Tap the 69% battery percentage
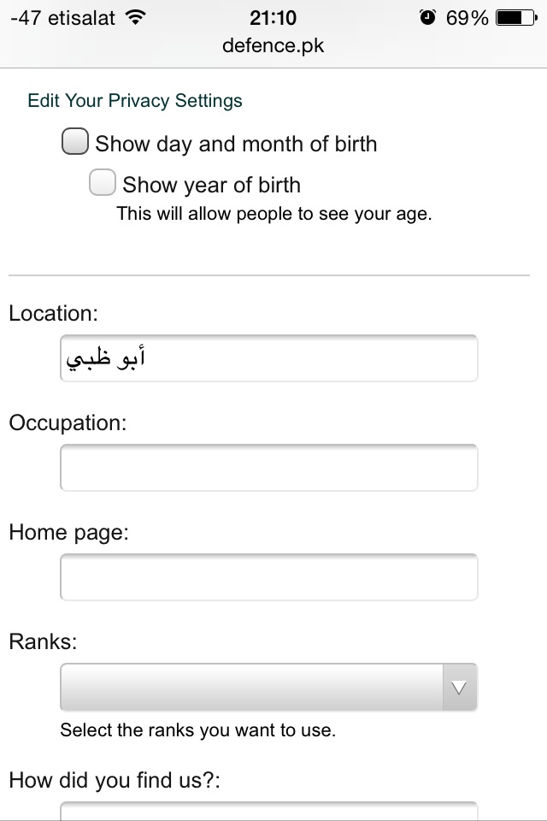The width and height of the screenshot is (547, 821). [x=467, y=18]
